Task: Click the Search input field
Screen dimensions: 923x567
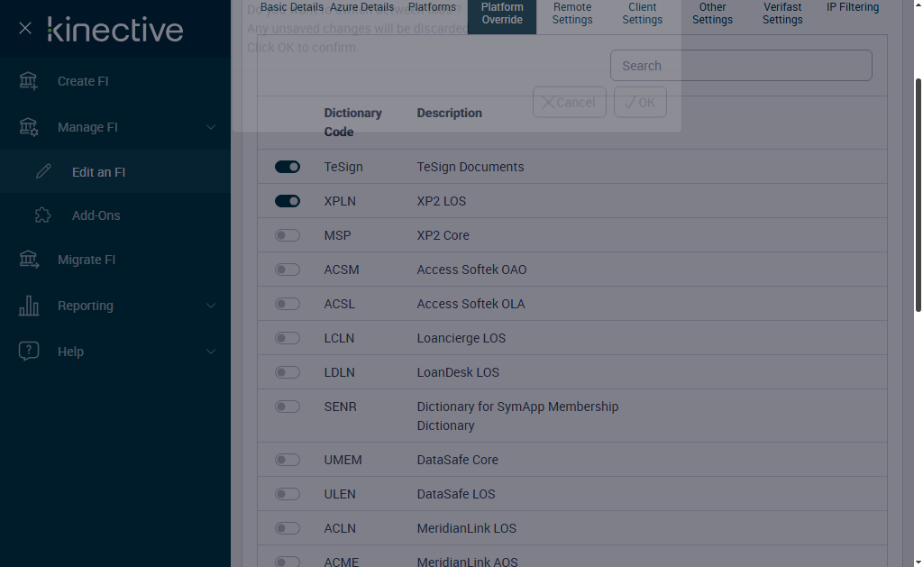Action: tap(741, 66)
